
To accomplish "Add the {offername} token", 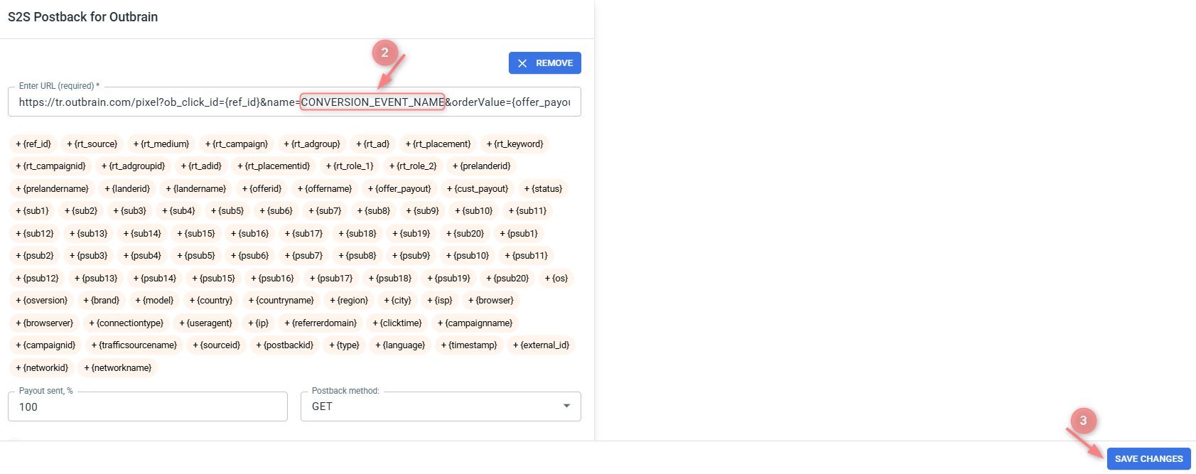I will tap(325, 189).
